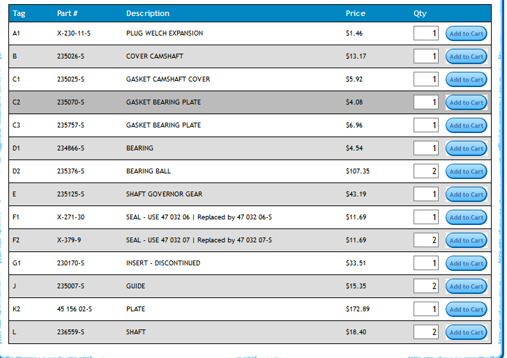Click the Price column header

pos(356,13)
